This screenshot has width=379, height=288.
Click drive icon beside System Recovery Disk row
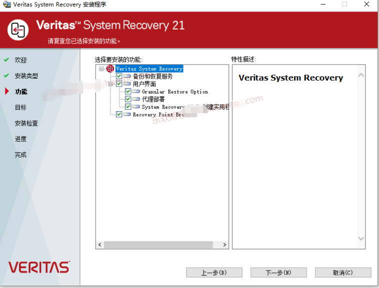(x=136, y=107)
